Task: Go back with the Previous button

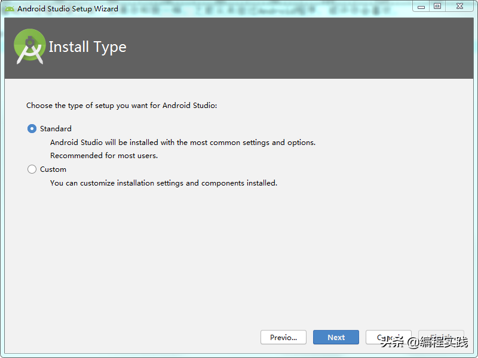Action: pos(283,337)
